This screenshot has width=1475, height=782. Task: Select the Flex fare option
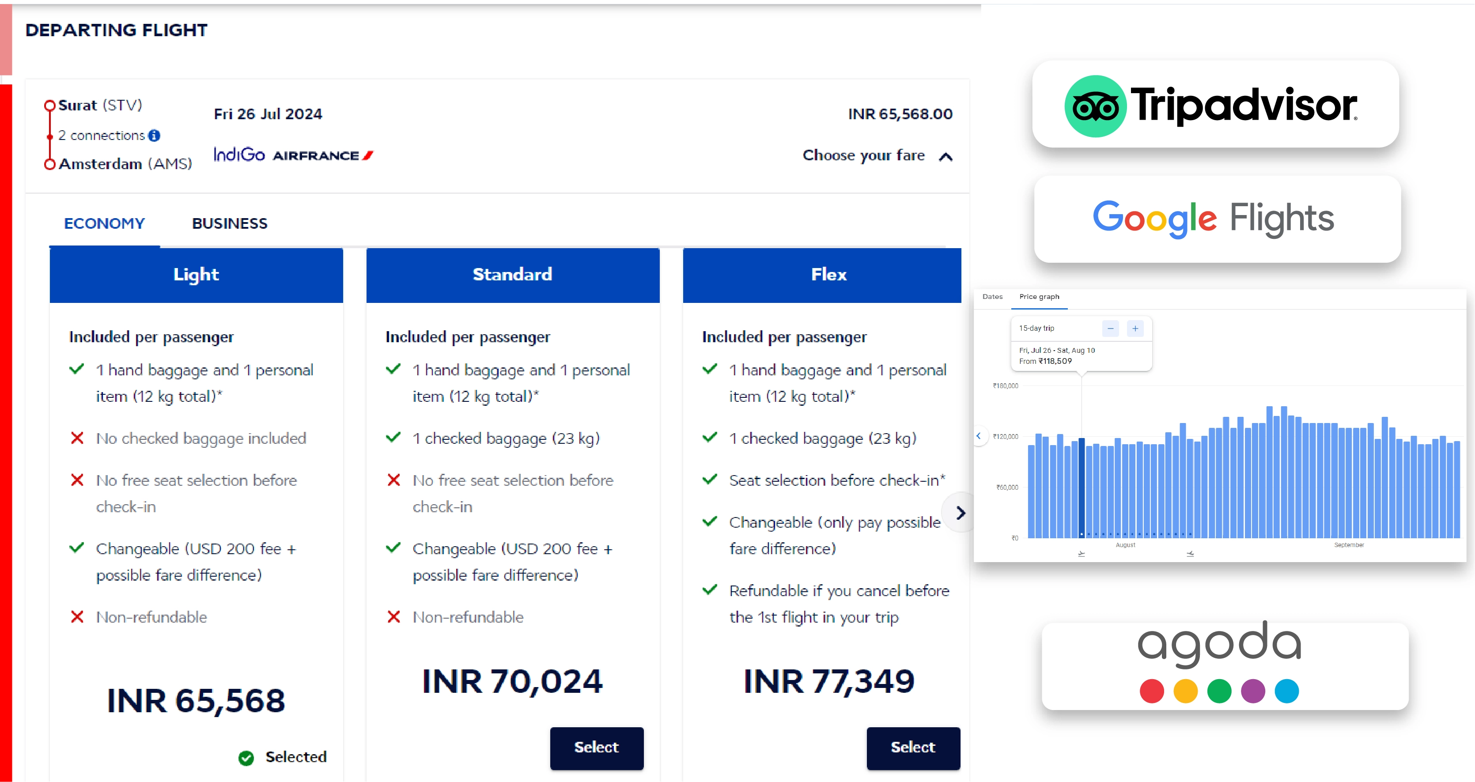[912, 746]
